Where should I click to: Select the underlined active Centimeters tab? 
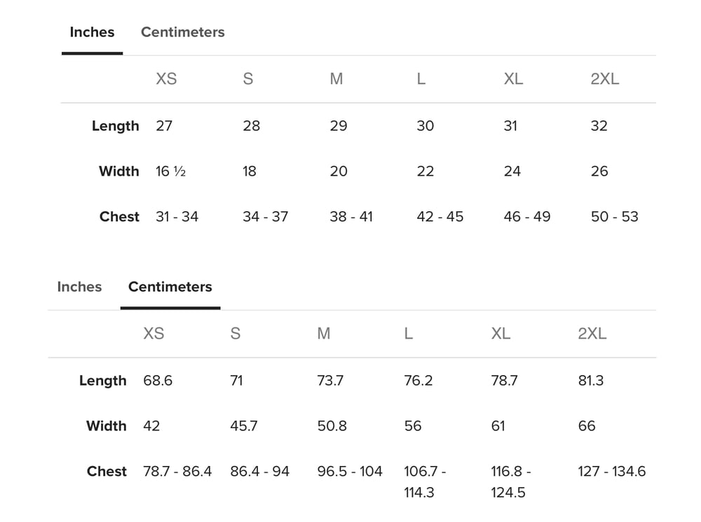click(170, 287)
